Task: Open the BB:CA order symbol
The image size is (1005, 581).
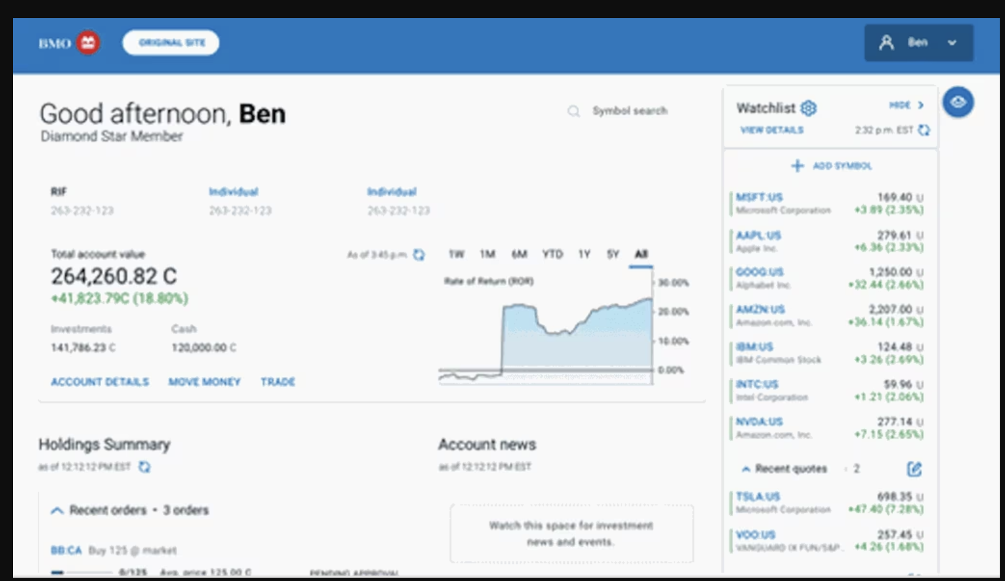Action: [x=66, y=550]
